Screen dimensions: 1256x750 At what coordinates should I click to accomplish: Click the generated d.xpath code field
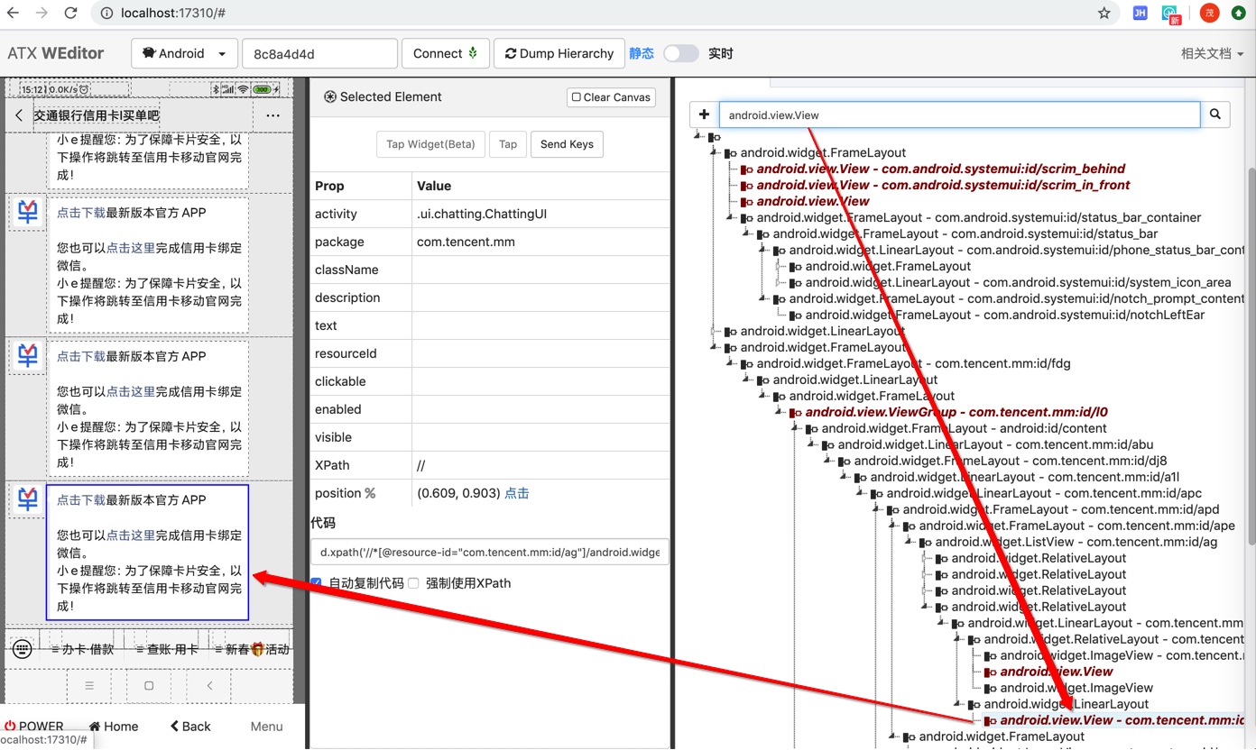click(x=490, y=552)
